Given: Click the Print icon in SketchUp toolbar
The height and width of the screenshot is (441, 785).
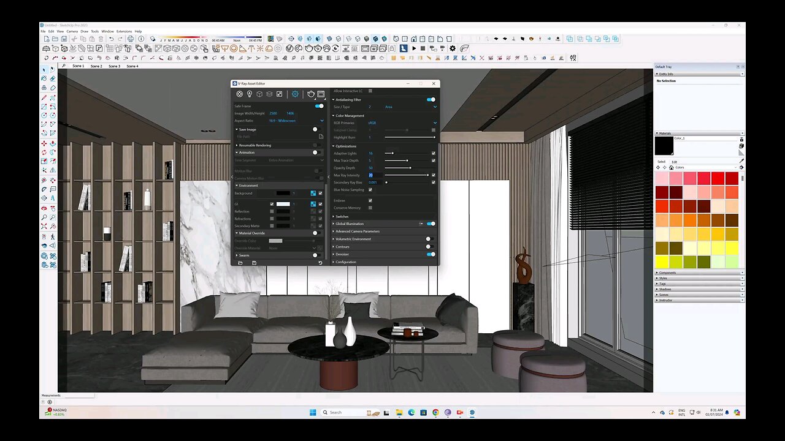Looking at the screenshot, I should point(131,39).
